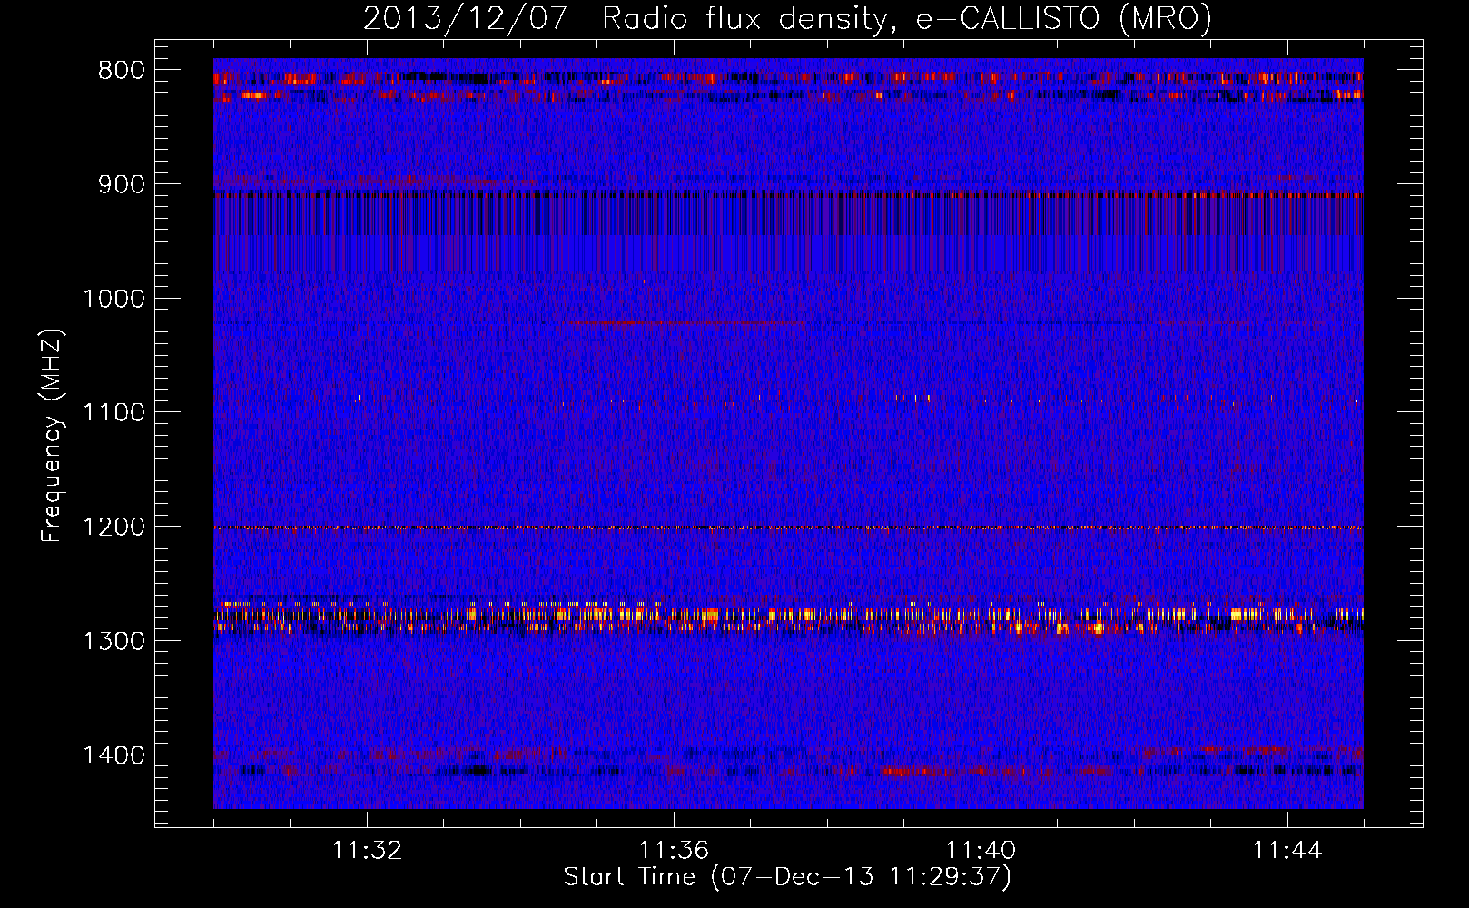Click the 11:36 time tick label

point(674,851)
